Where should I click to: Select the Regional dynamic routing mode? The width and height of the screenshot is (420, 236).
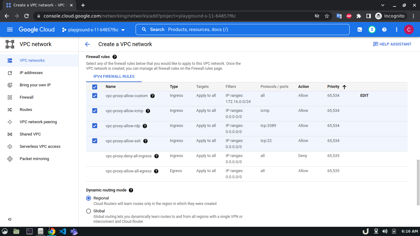(89, 198)
